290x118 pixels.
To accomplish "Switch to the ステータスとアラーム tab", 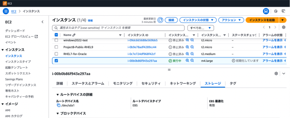I will (x=88, y=83).
